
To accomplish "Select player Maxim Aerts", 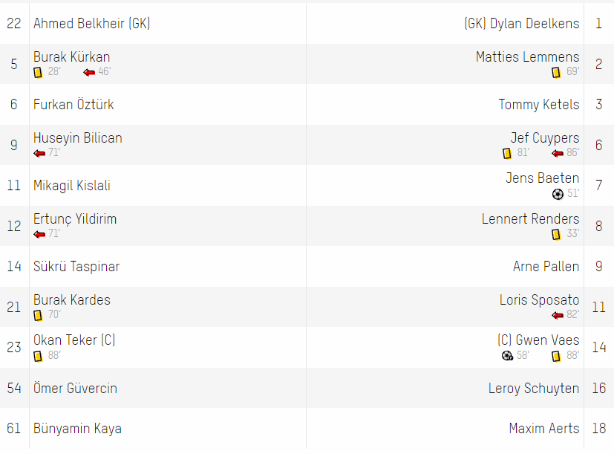I will click(544, 429).
